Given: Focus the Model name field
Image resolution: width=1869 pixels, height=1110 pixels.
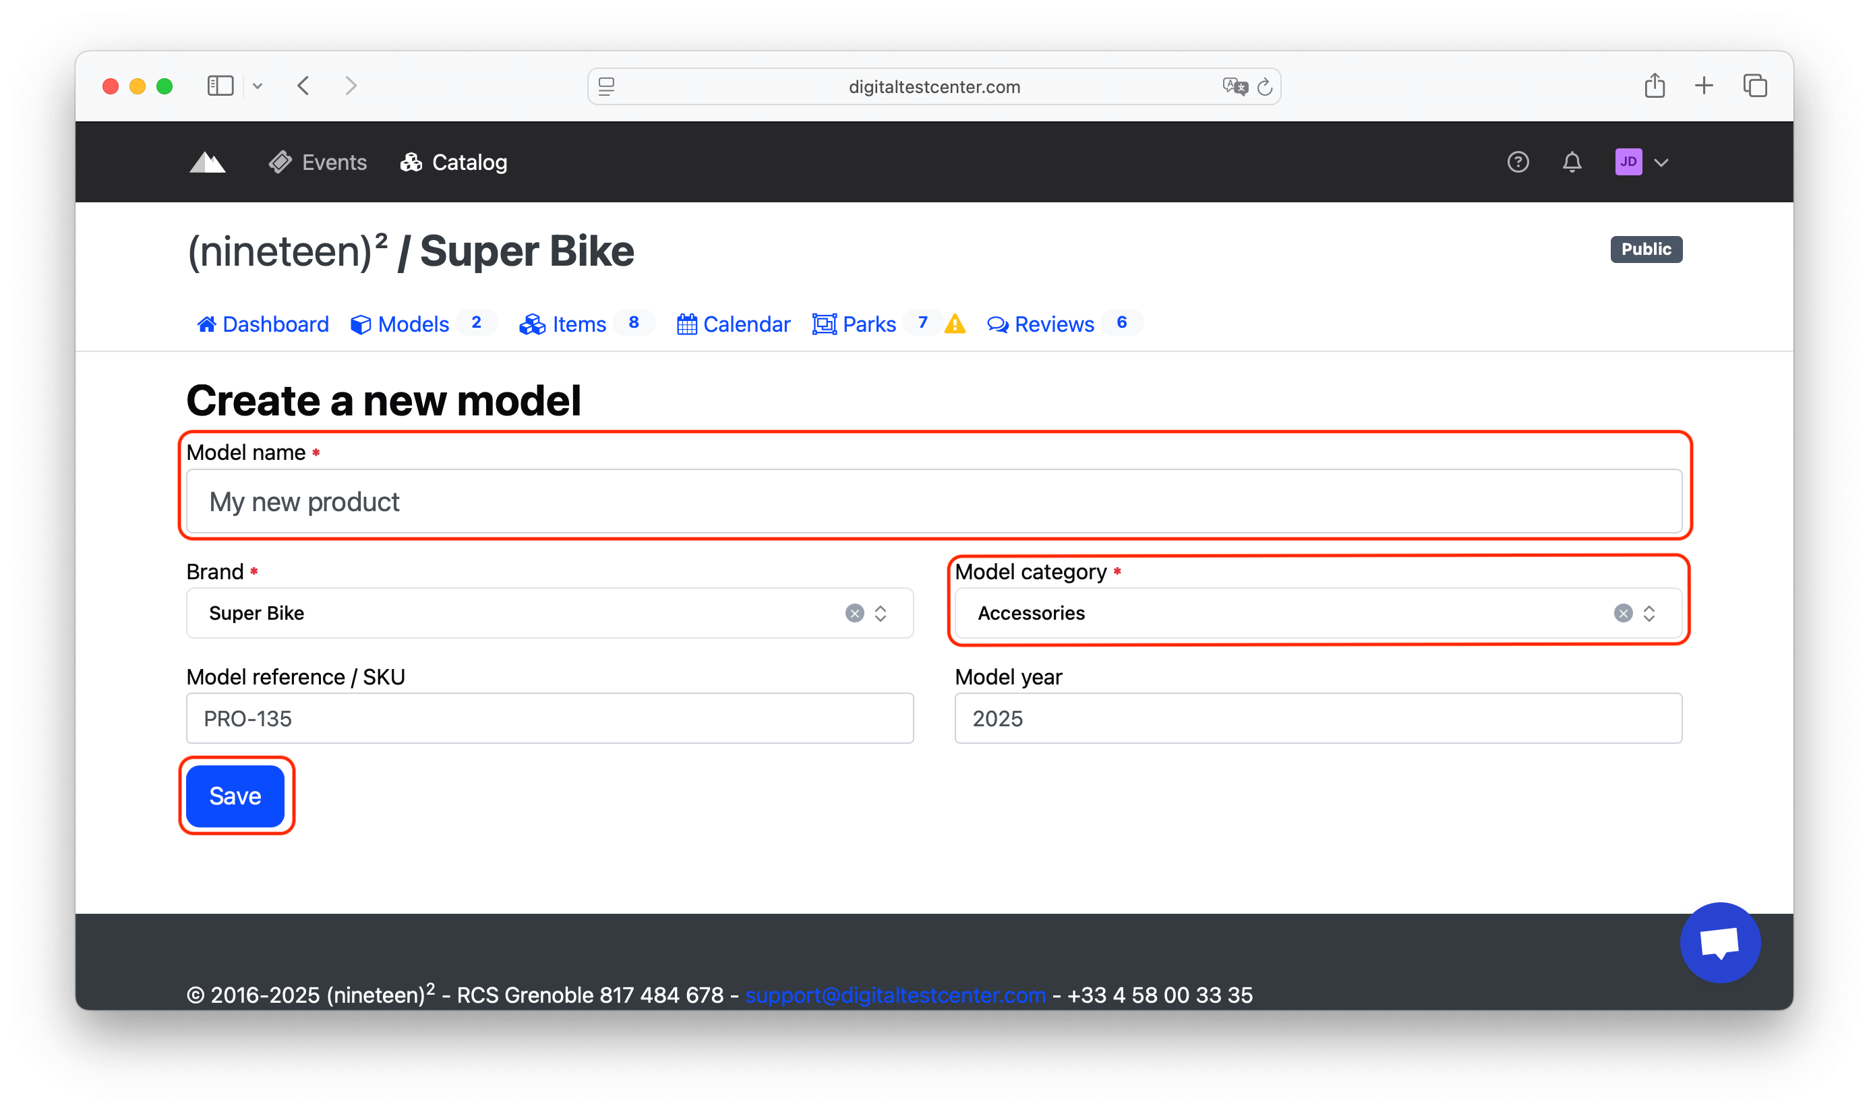Looking at the screenshot, I should pyautogui.click(x=934, y=501).
